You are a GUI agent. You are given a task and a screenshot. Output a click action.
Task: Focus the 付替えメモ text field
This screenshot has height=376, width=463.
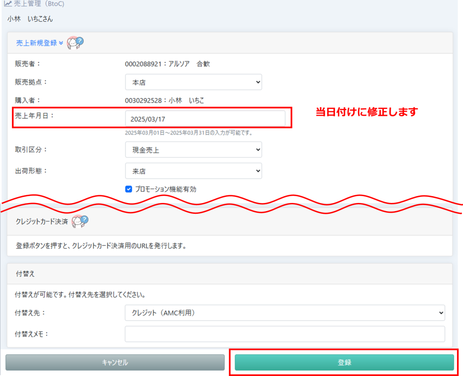[x=284, y=334]
